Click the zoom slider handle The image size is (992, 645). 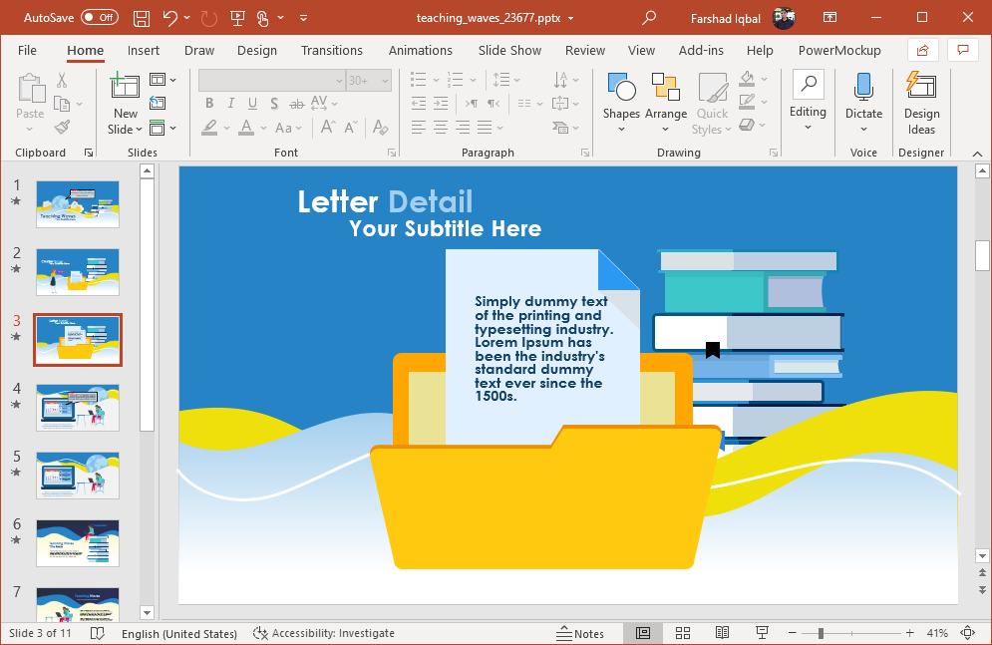pyautogui.click(x=821, y=633)
